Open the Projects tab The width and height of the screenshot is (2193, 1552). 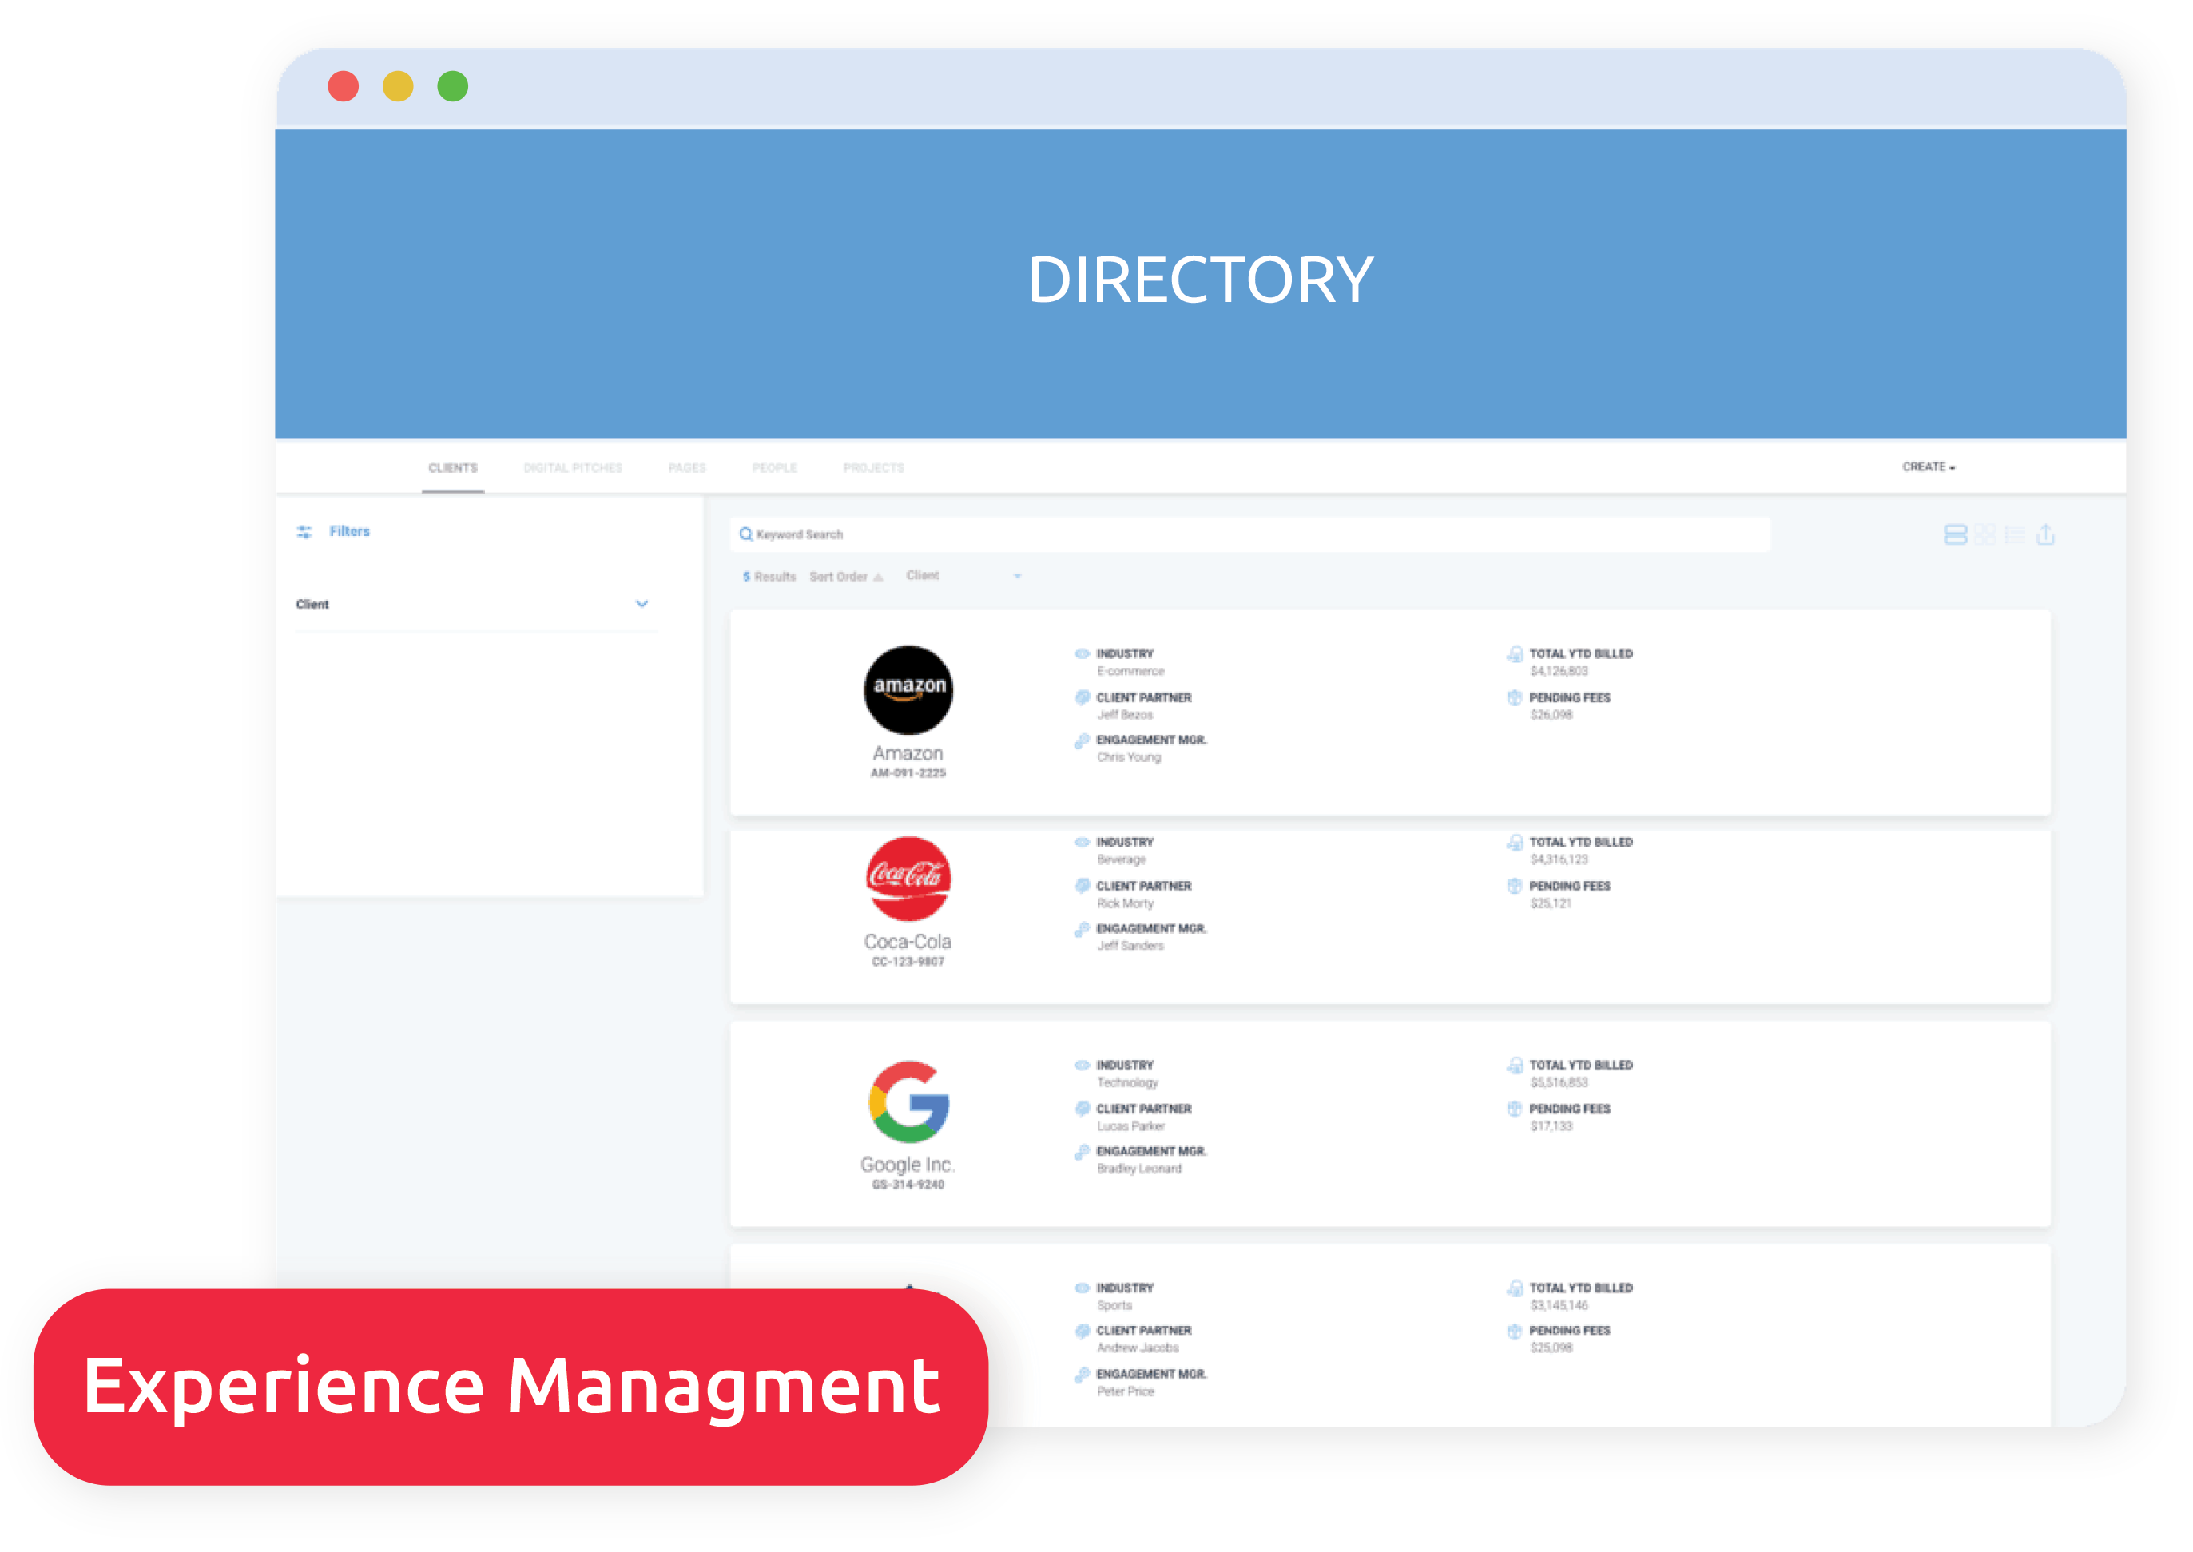873,467
